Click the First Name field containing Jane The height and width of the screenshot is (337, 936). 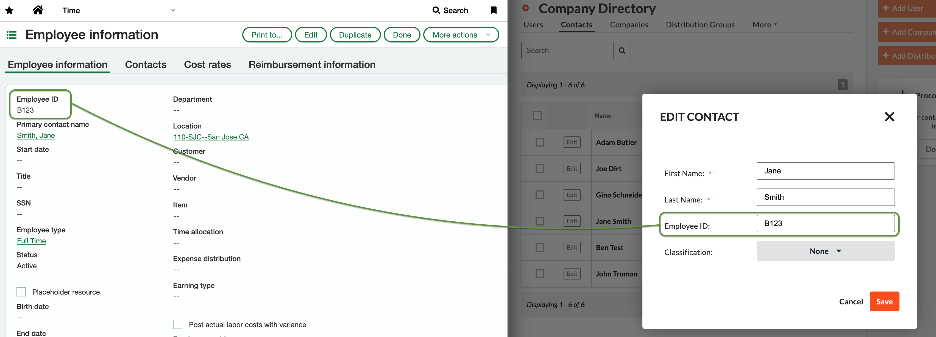pyautogui.click(x=825, y=171)
